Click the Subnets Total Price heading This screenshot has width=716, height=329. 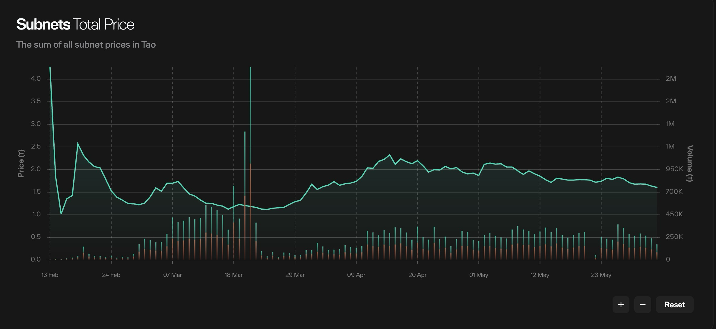click(75, 24)
